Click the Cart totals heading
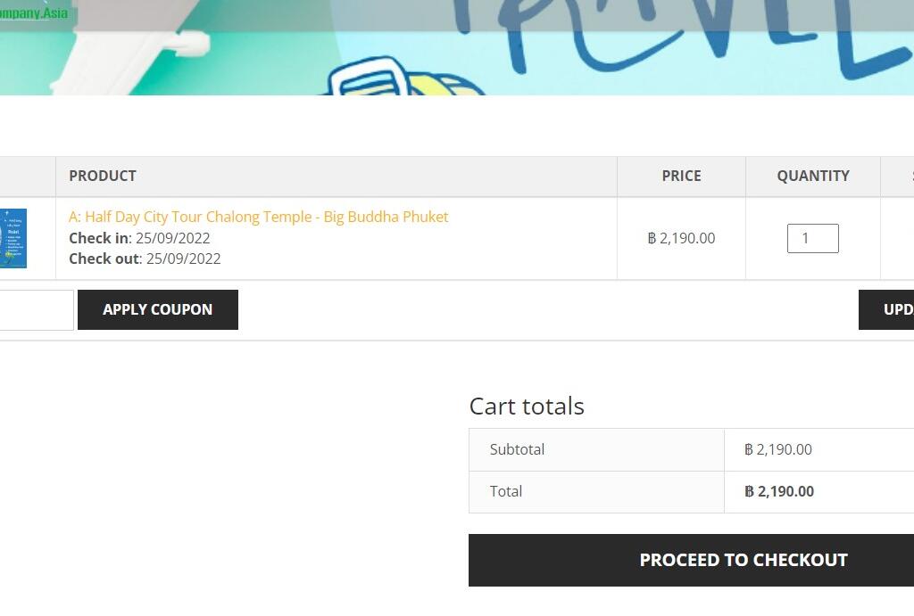914x616 pixels. [527, 406]
